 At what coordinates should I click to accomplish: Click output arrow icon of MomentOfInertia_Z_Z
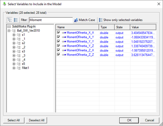[x=64, y=55]
